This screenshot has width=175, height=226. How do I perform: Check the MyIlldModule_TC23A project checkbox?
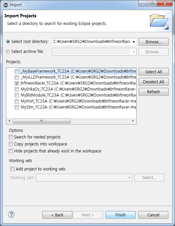point(17,95)
